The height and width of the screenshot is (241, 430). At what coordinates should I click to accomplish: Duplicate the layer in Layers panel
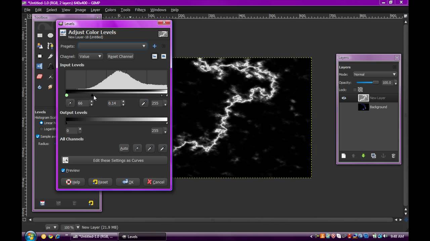pyautogui.click(x=373, y=156)
